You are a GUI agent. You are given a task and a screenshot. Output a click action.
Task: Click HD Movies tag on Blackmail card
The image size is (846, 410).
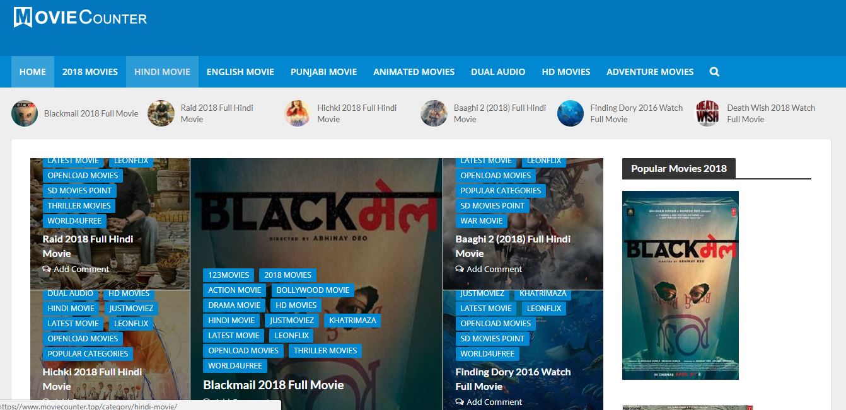(296, 305)
